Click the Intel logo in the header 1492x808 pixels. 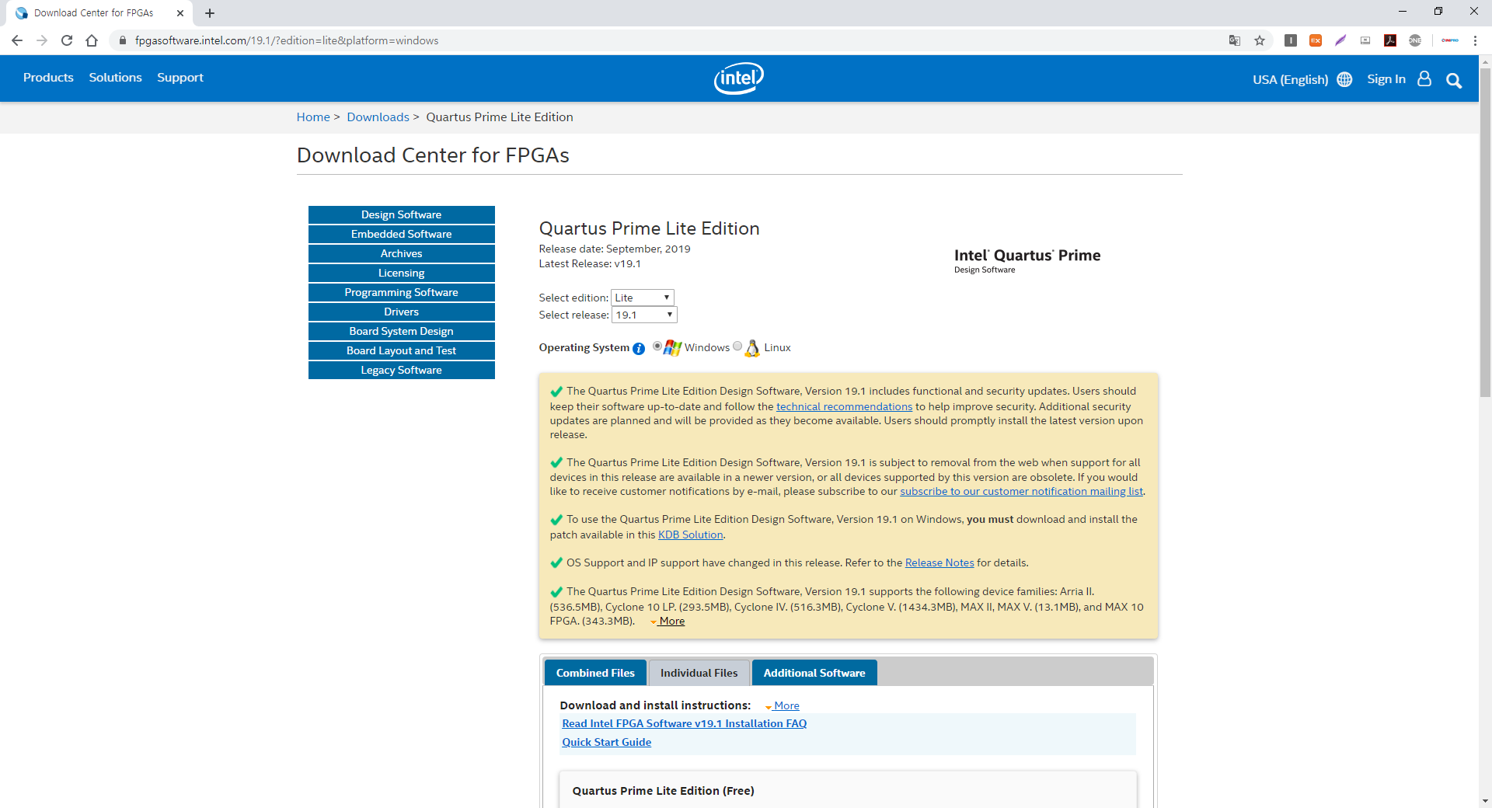(x=739, y=78)
